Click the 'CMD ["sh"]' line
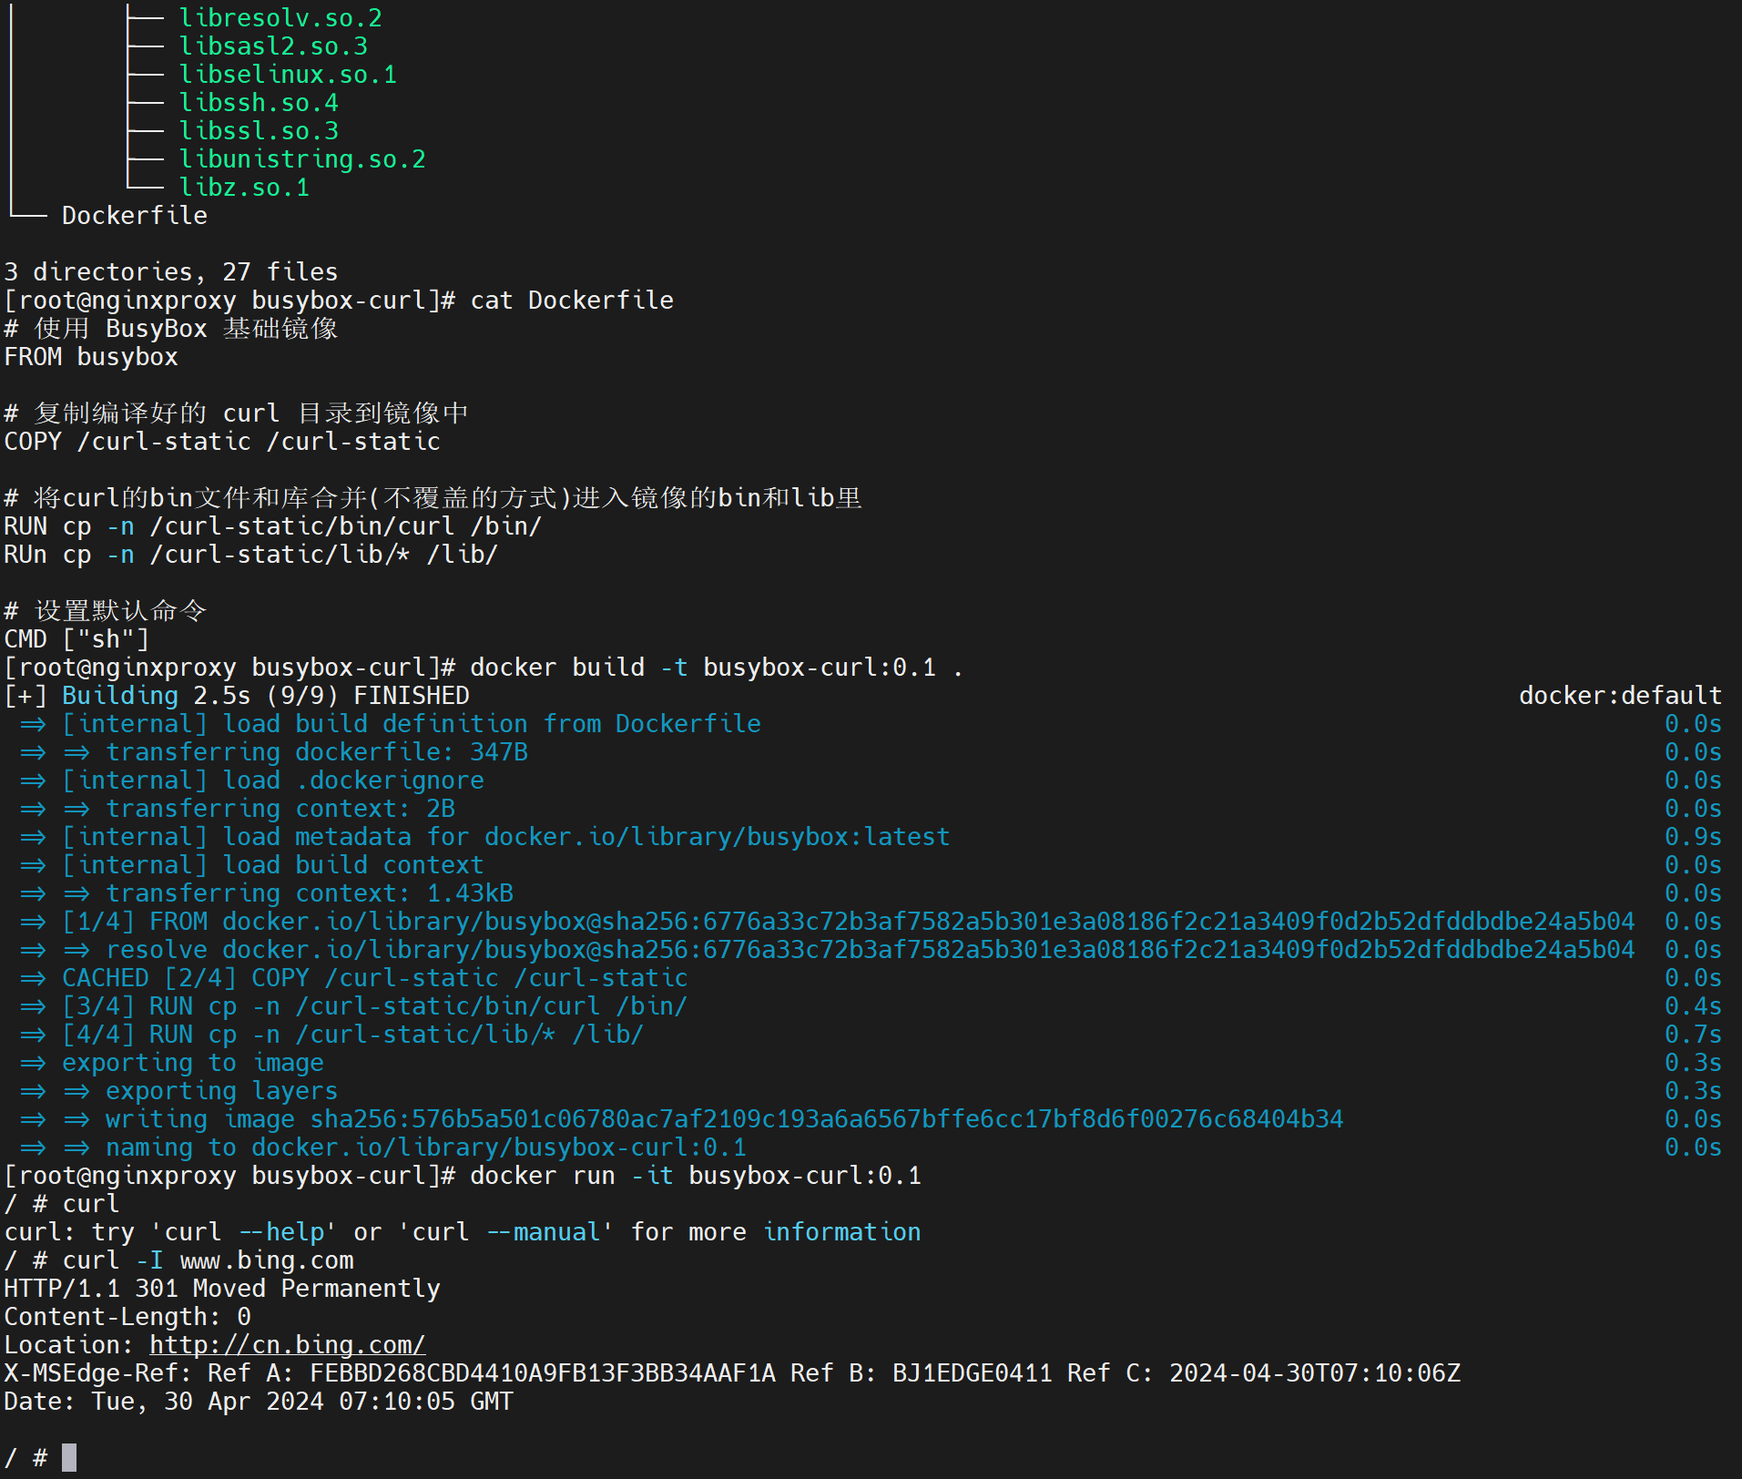The image size is (1742, 1479). 76,639
